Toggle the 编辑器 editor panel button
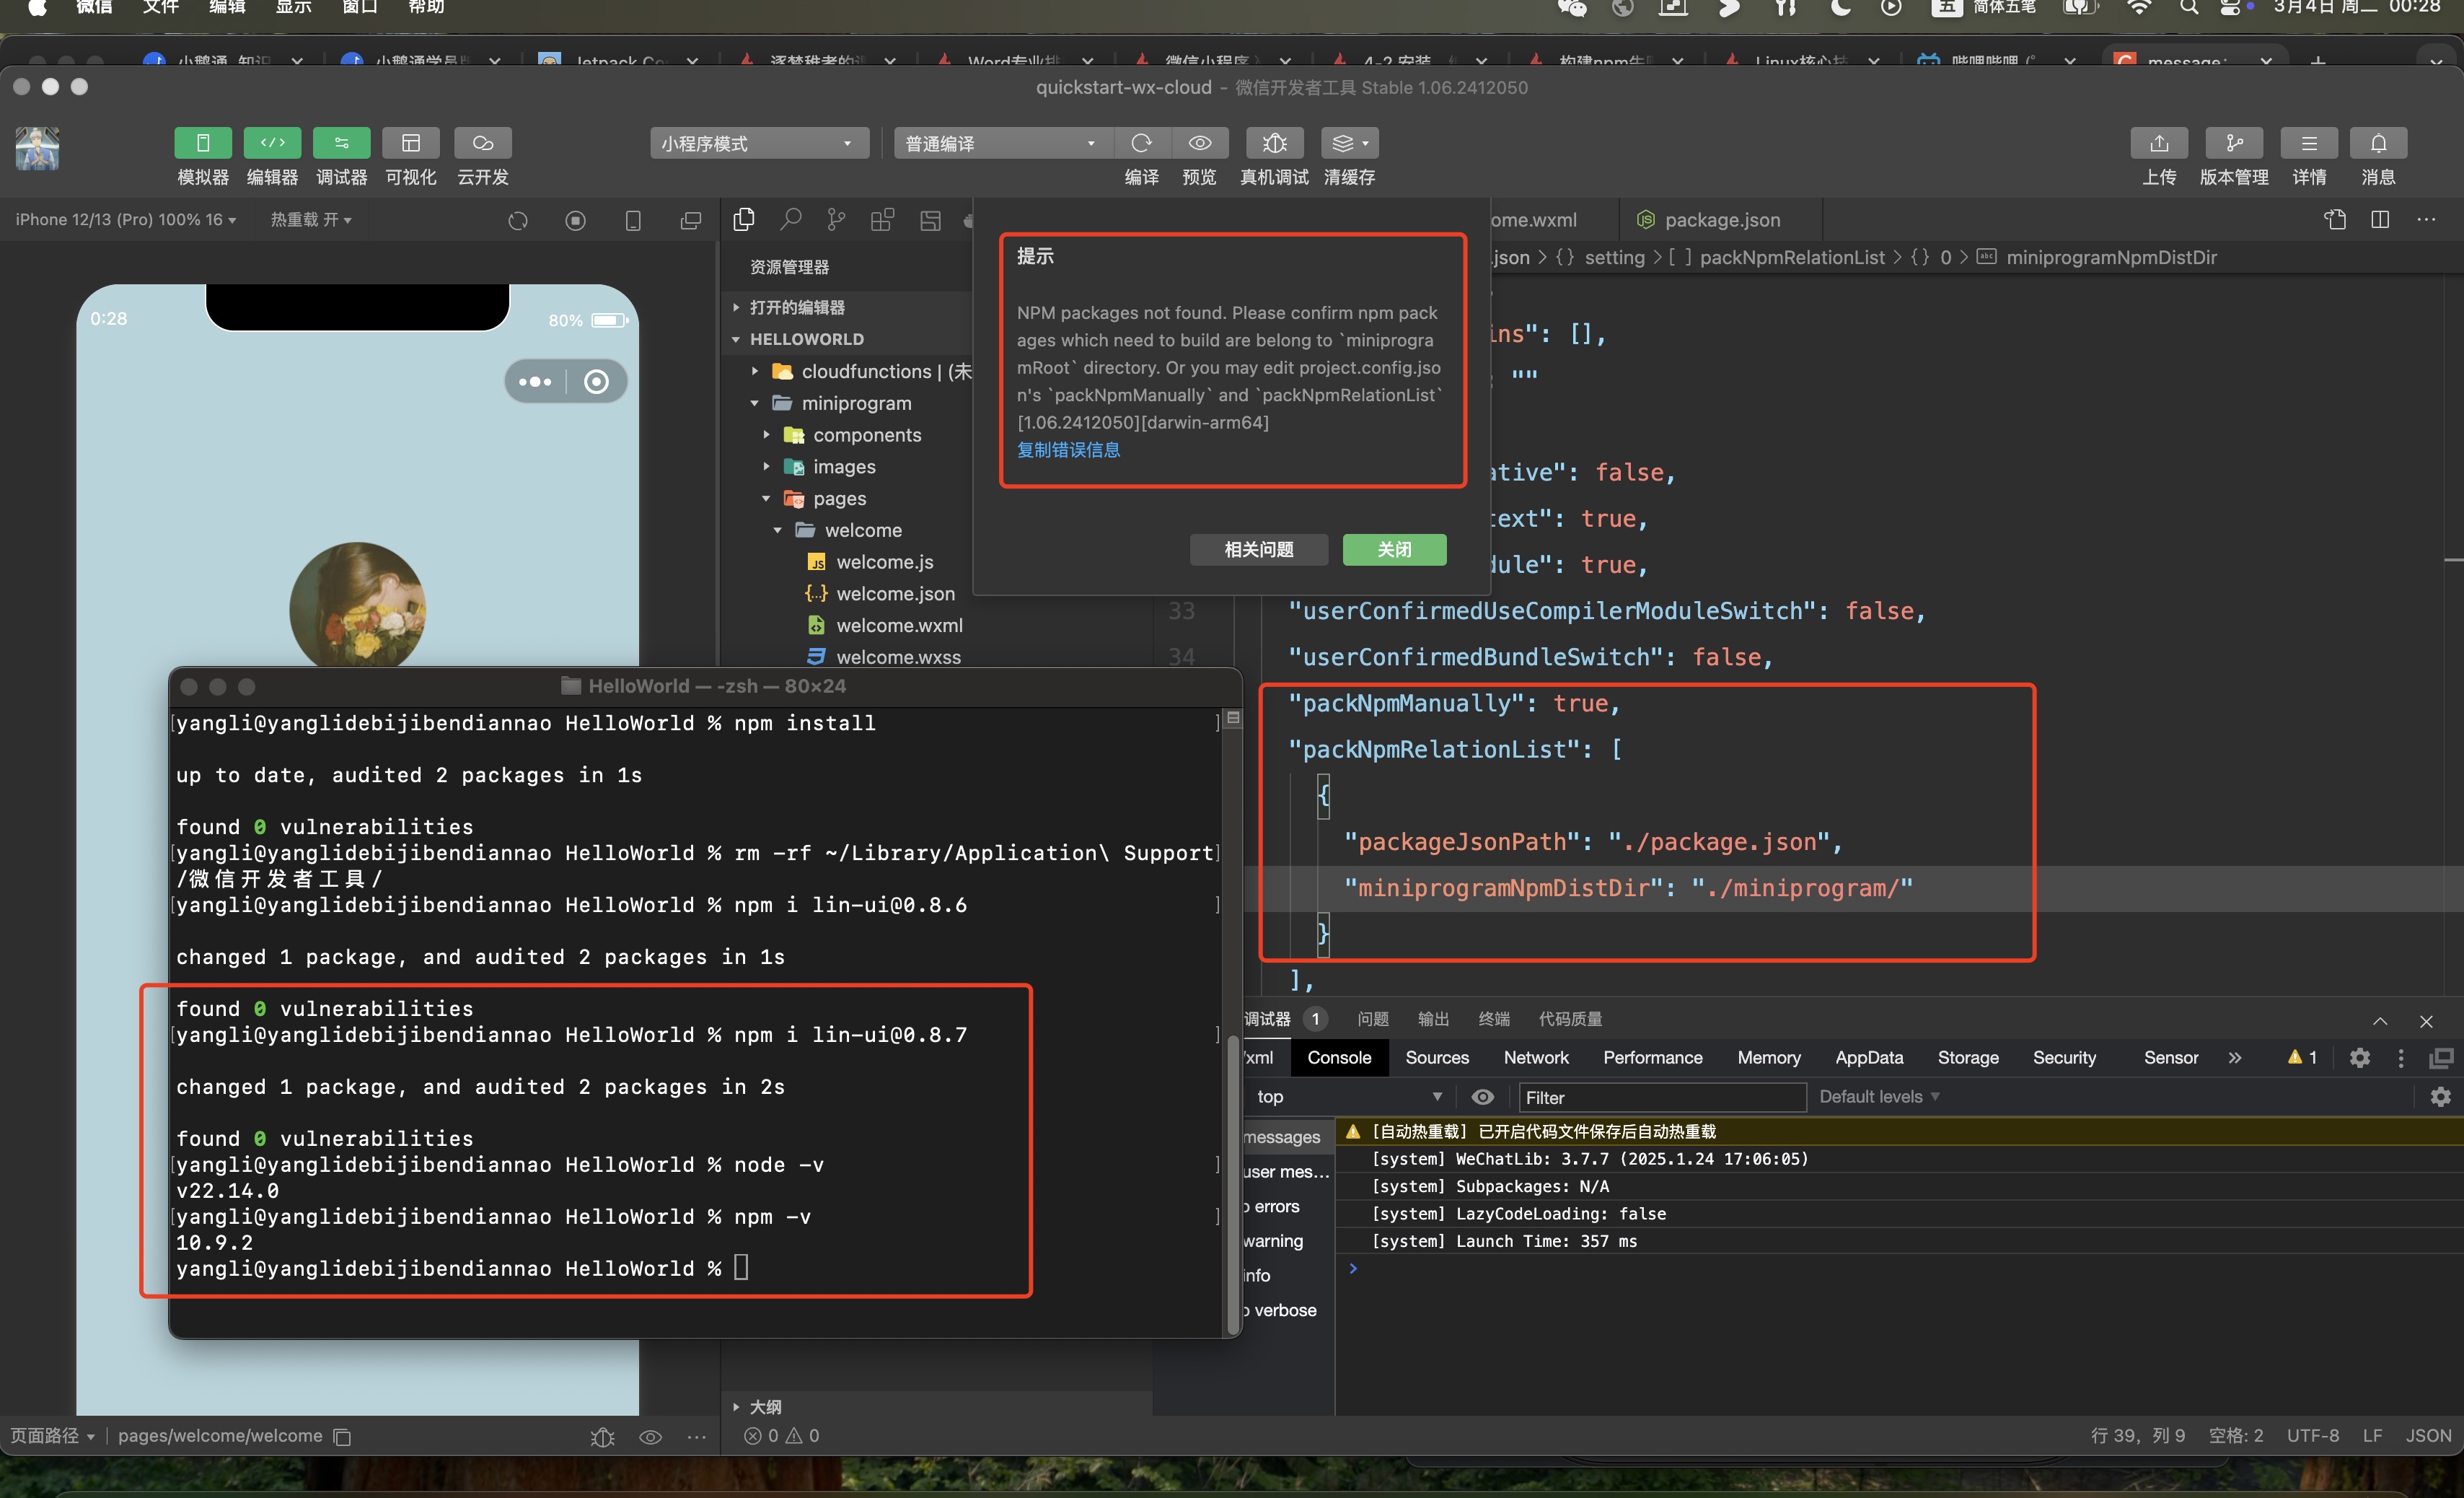 pyautogui.click(x=272, y=143)
